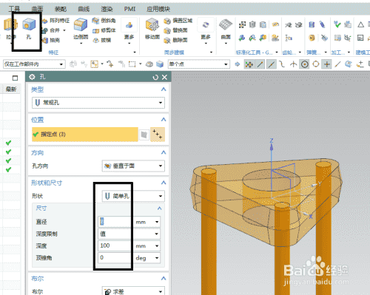The height and width of the screenshot is (295, 370).
Task: Toggle the point on curve snap option
Action: 337,64
